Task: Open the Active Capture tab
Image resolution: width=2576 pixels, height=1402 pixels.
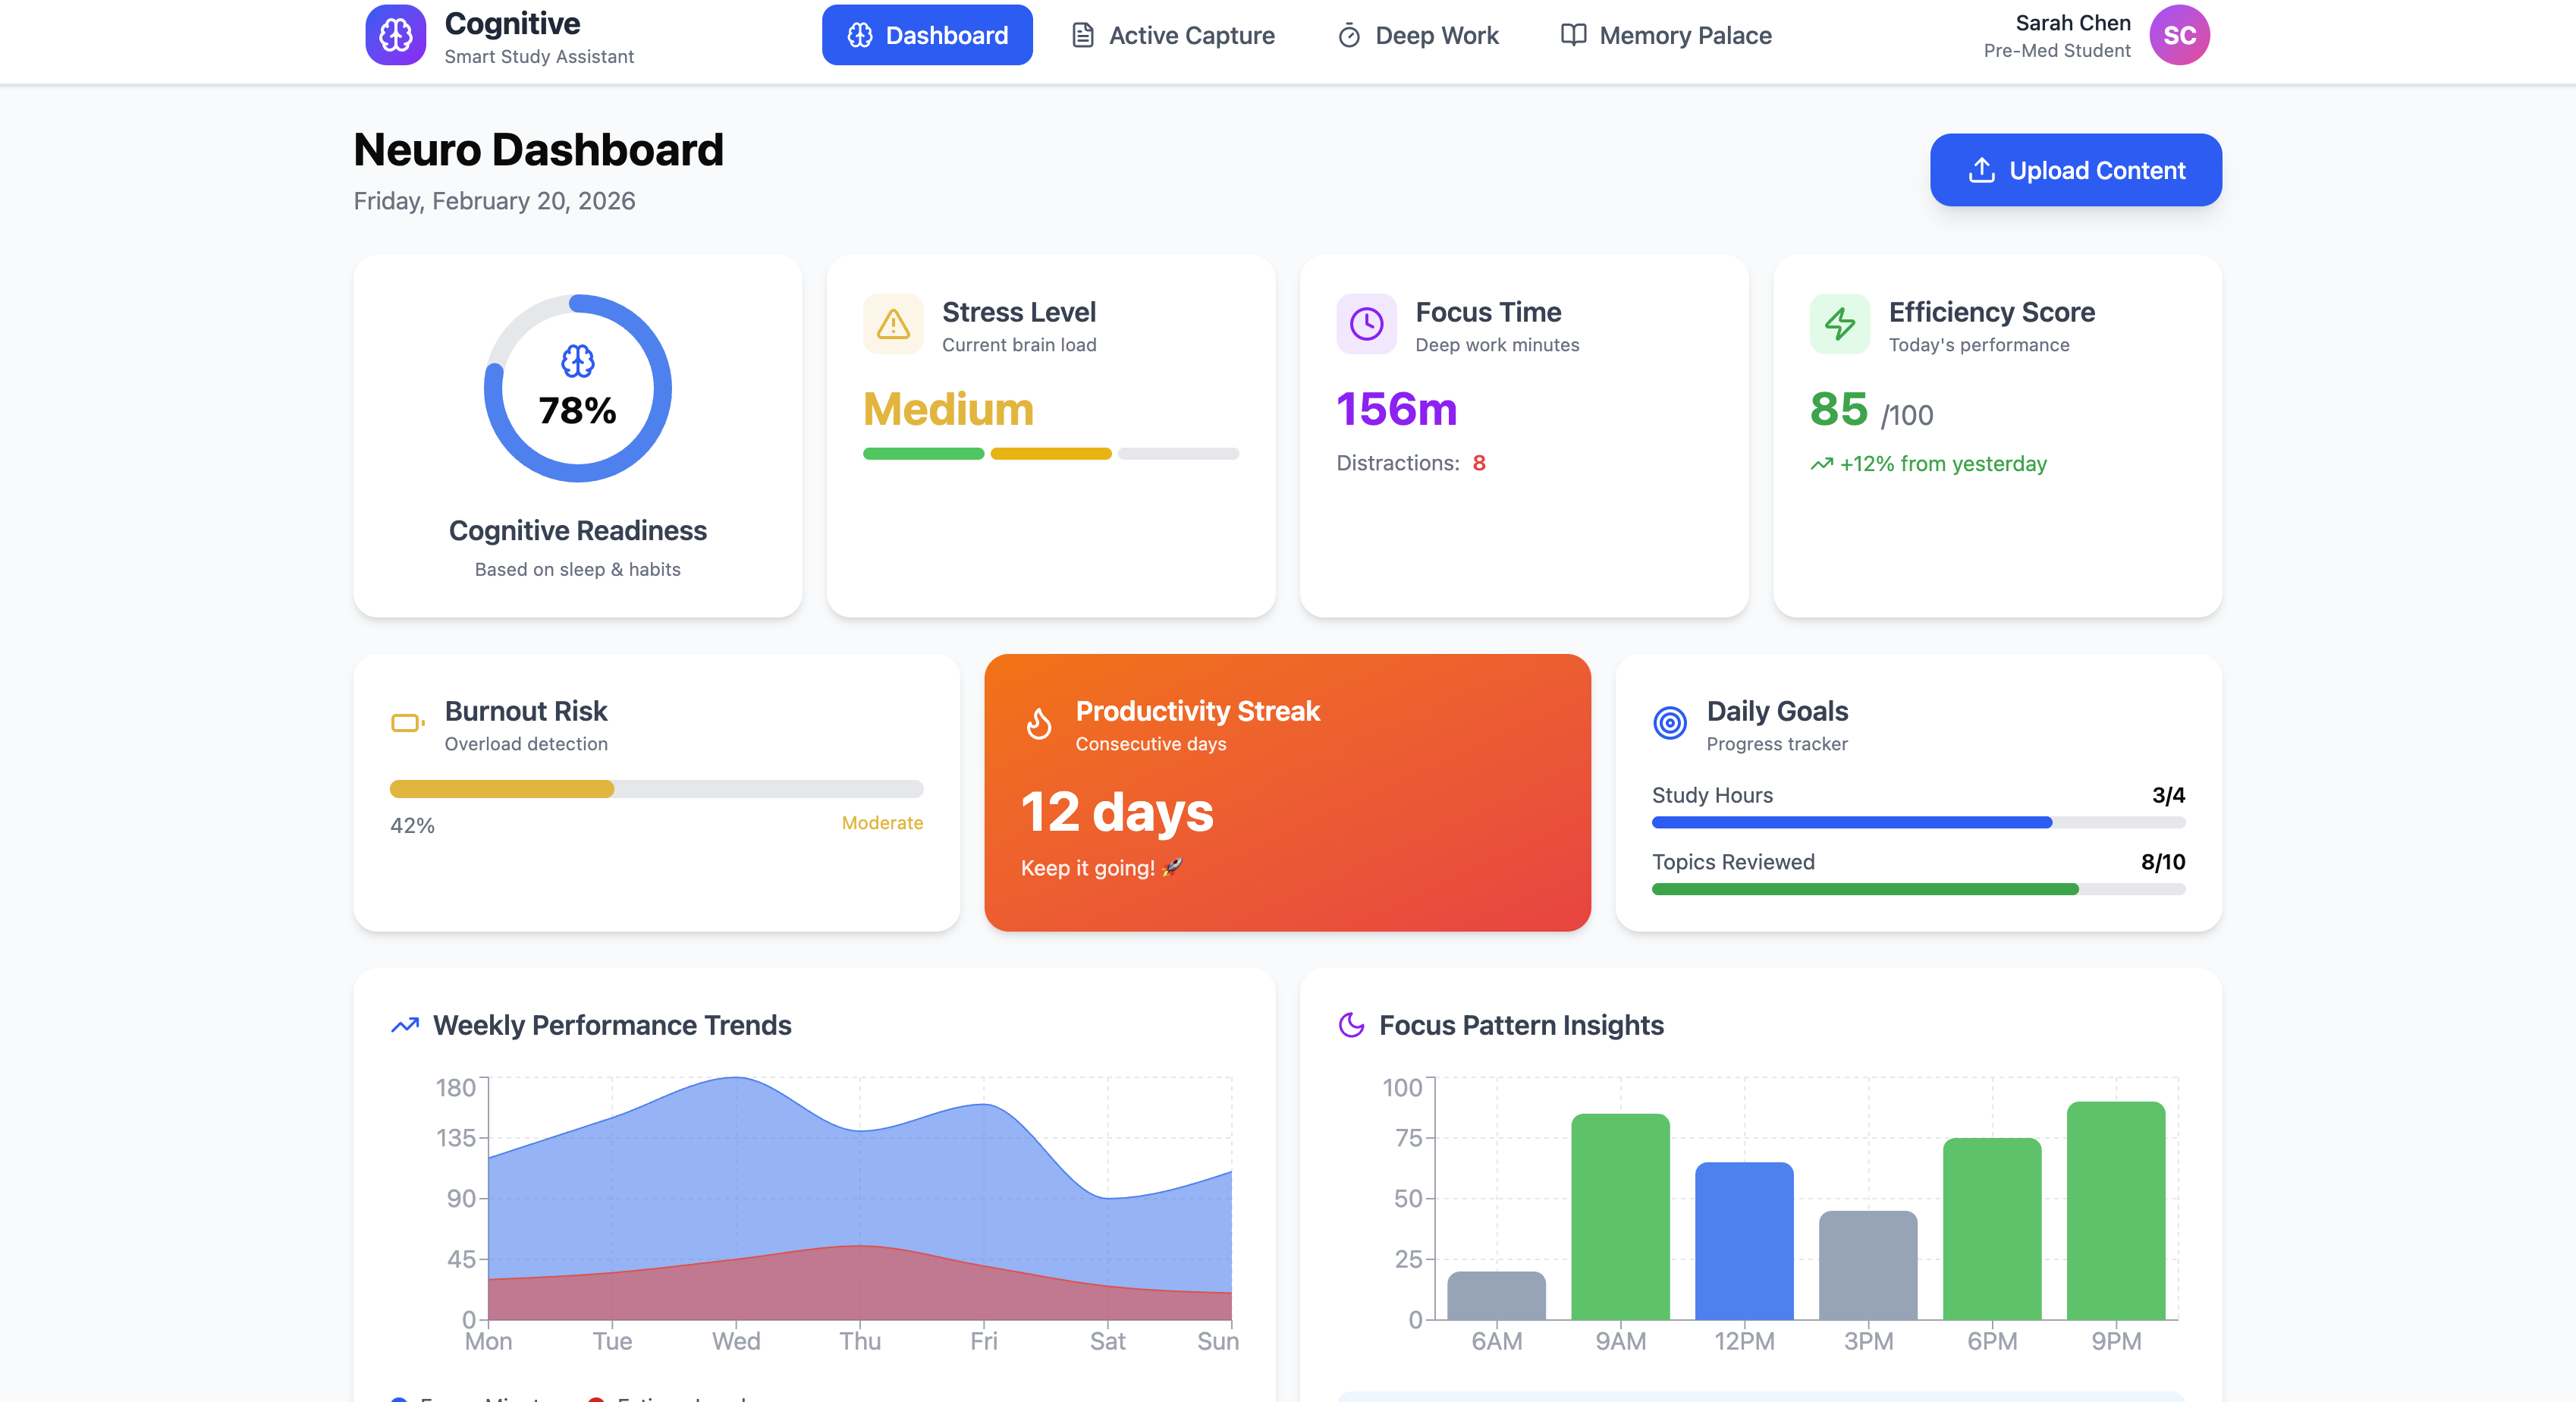Action: (1173, 35)
